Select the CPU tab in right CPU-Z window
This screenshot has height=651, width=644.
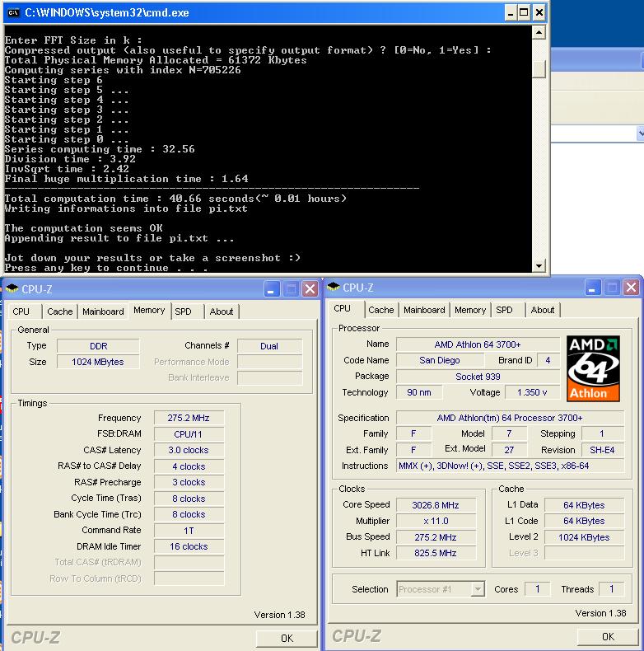[x=343, y=308]
